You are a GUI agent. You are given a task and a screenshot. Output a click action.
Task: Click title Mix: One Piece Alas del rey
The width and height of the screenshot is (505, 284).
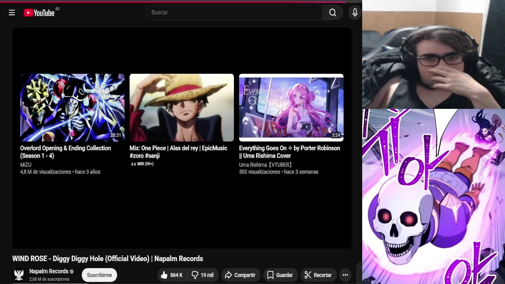tap(178, 152)
